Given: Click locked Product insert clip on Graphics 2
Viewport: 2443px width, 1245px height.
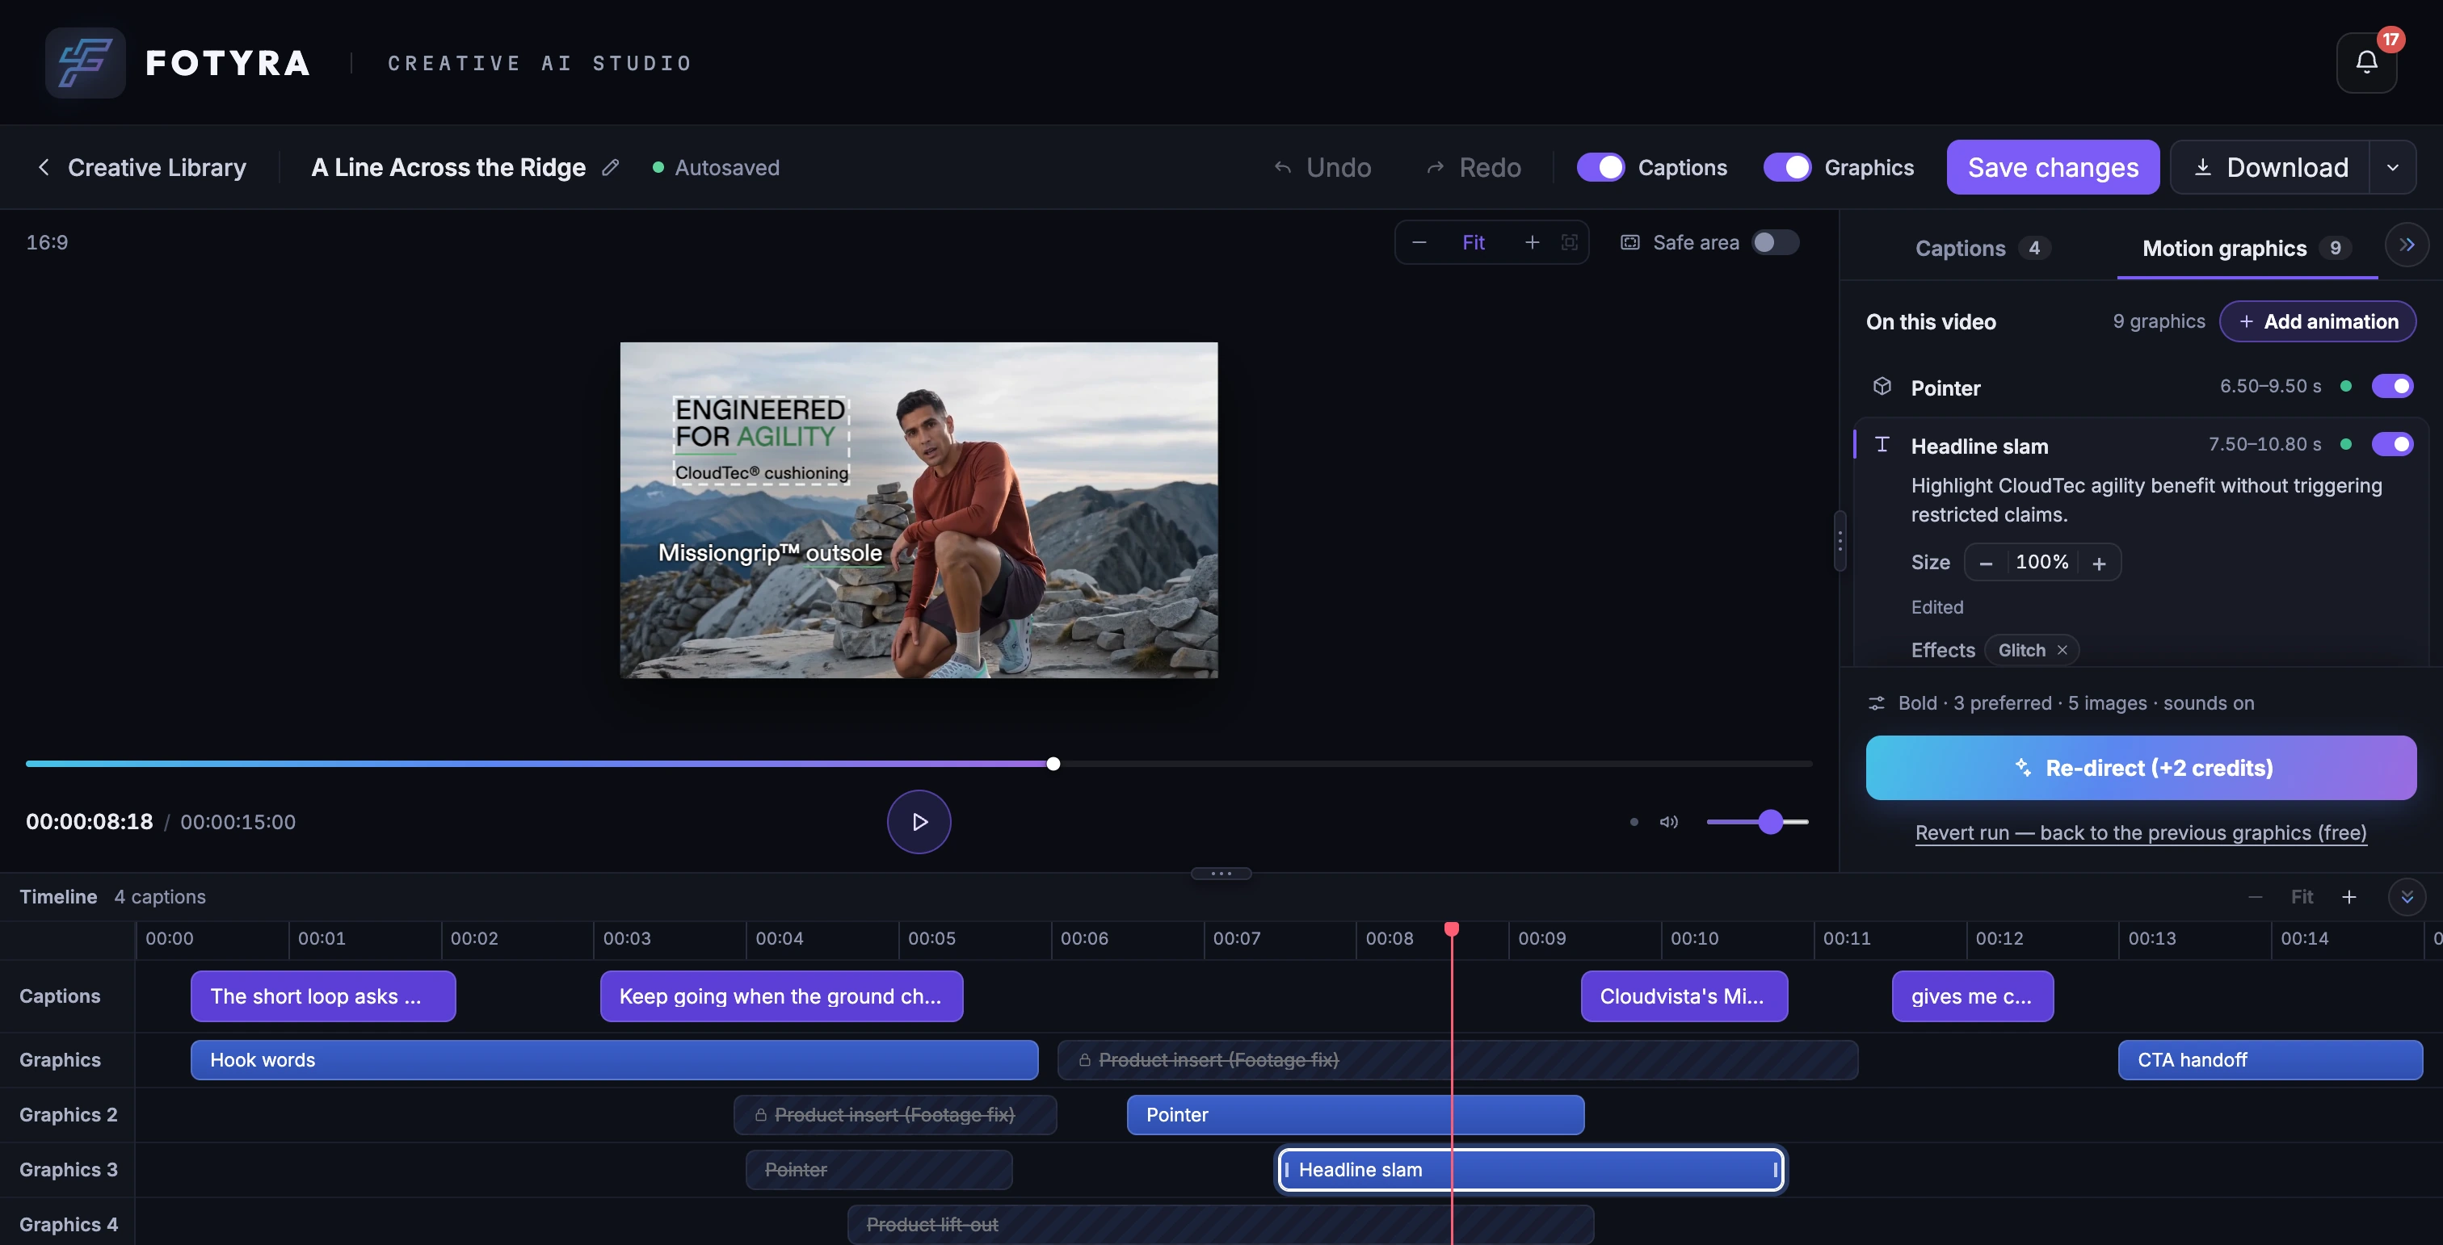Looking at the screenshot, I should (894, 1115).
